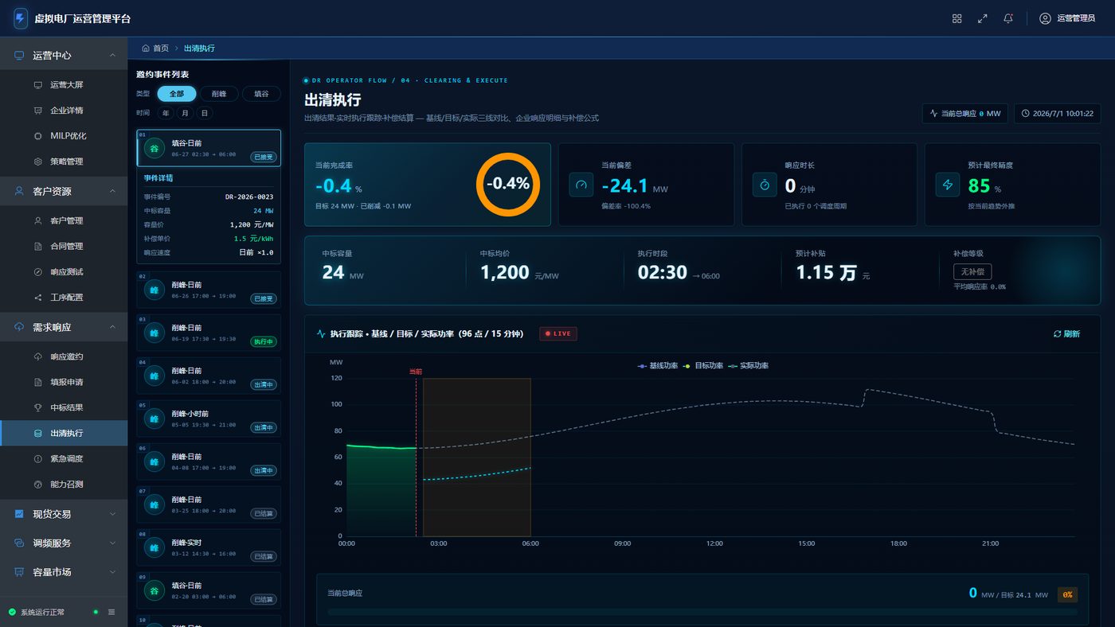The width and height of the screenshot is (1115, 627).
Task: Click the 峰 icon of 削峰-实时 event
Action: click(x=155, y=547)
